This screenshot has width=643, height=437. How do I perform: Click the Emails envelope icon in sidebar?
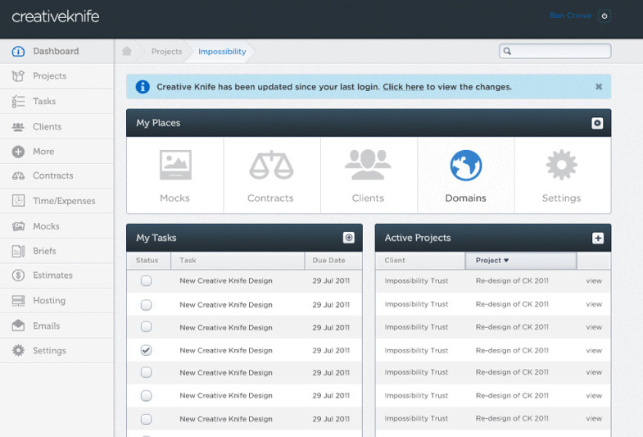pyautogui.click(x=18, y=325)
